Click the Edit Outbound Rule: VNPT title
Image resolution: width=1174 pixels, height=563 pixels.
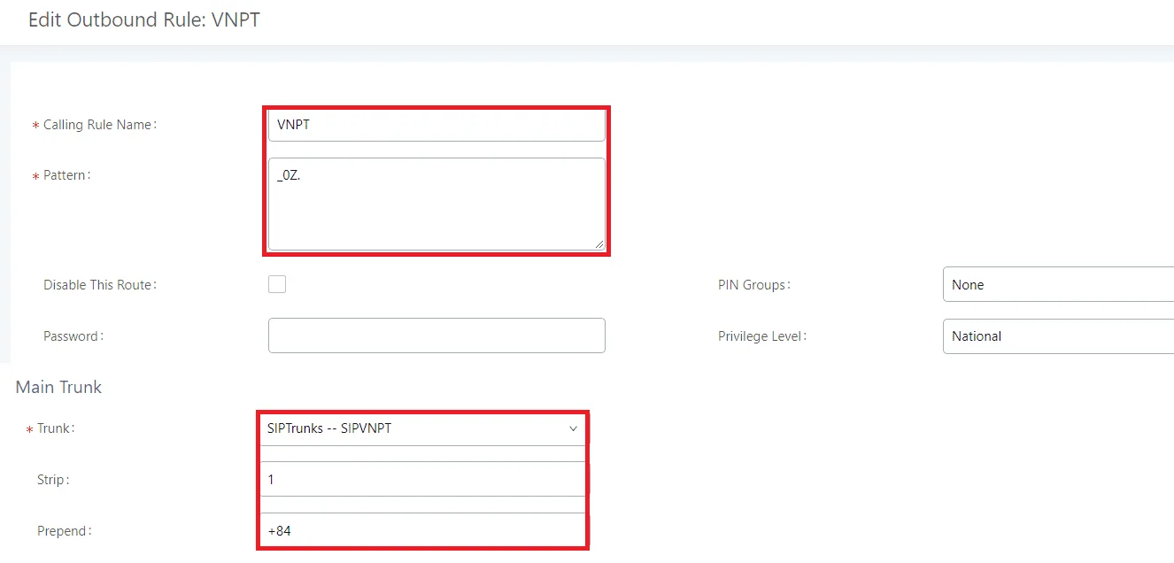(144, 20)
